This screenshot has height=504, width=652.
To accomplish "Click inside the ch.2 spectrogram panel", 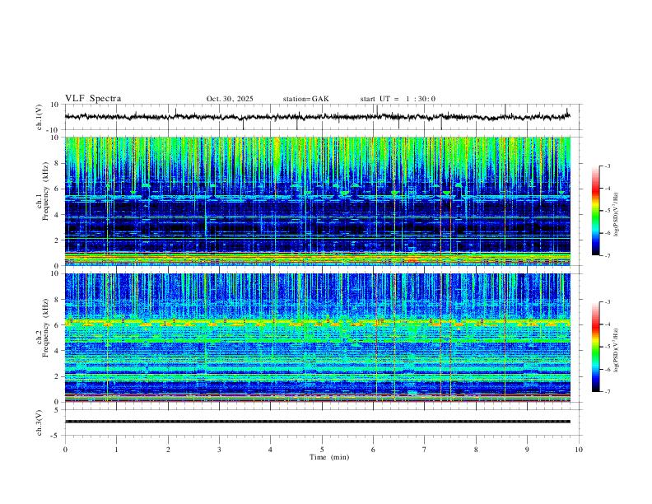I will [317, 338].
